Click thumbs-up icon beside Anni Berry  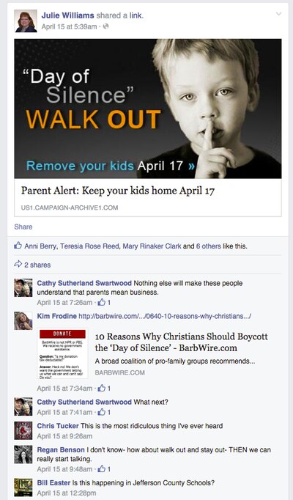click(x=18, y=246)
